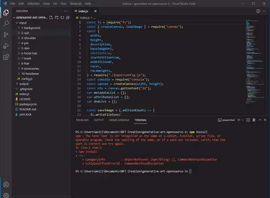Image resolution: width=270 pixels, height=198 pixels.
Task: Open the Accounts menu icon
Action: tap(6, 185)
